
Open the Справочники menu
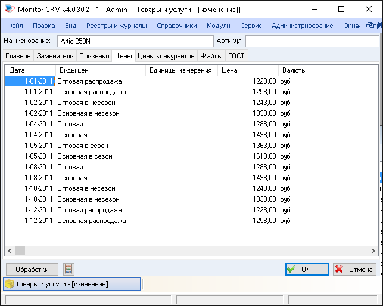[177, 26]
